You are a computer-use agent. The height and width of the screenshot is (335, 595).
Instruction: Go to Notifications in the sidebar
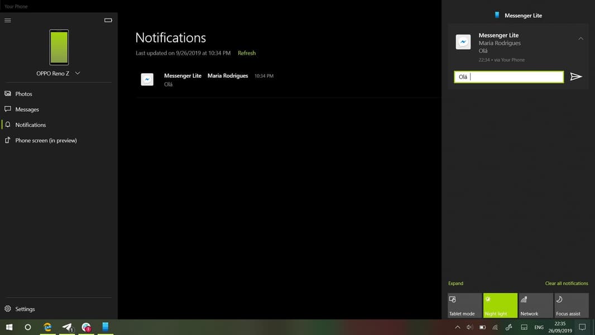click(x=58, y=125)
